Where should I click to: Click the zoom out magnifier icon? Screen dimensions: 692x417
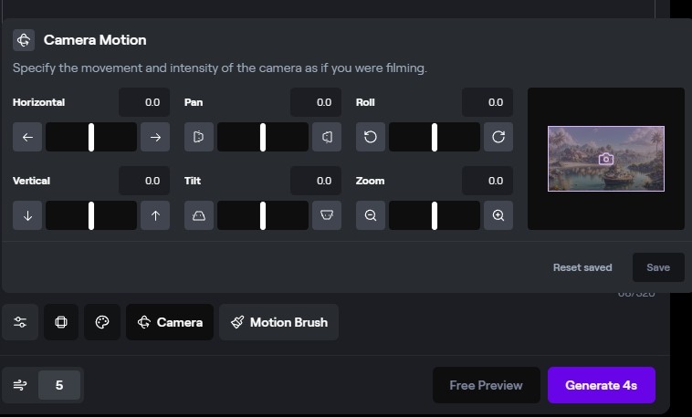pos(371,215)
